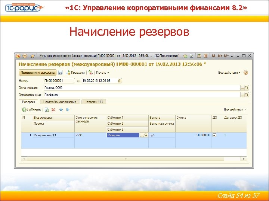The width and height of the screenshot is (269, 201).
Task: Click the 1C application logo icon
Action: coord(18,56)
